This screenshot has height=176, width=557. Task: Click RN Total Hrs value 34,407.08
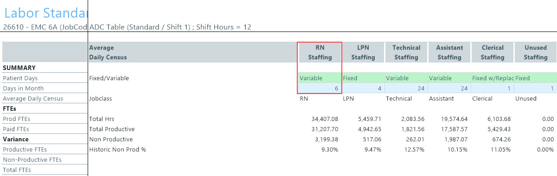tap(325, 119)
